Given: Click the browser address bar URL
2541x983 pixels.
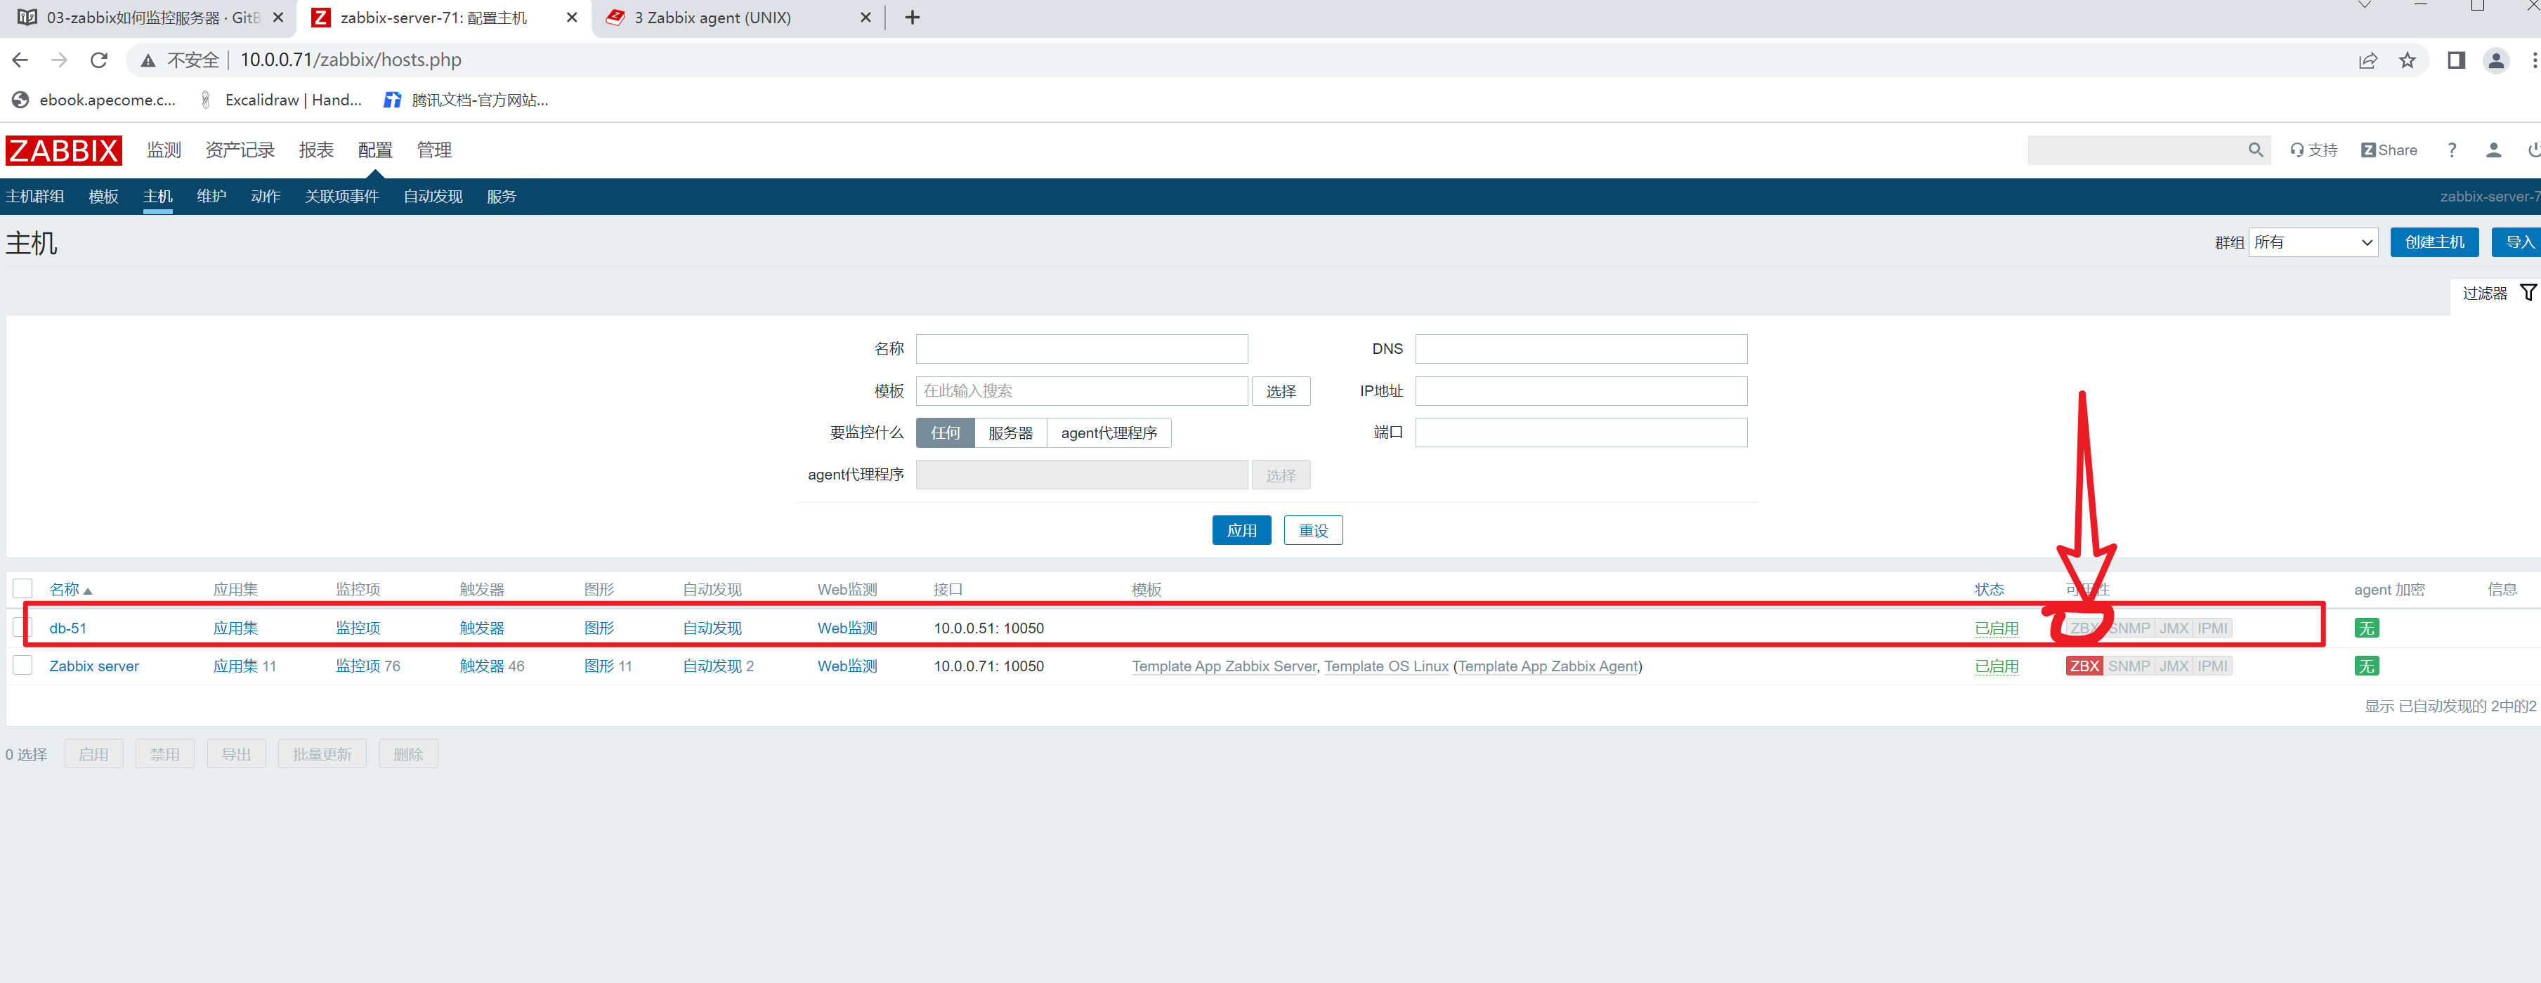Looking at the screenshot, I should pyautogui.click(x=350, y=60).
